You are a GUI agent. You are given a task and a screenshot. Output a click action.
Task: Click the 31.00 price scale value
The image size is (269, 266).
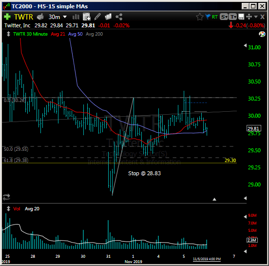click(x=254, y=47)
